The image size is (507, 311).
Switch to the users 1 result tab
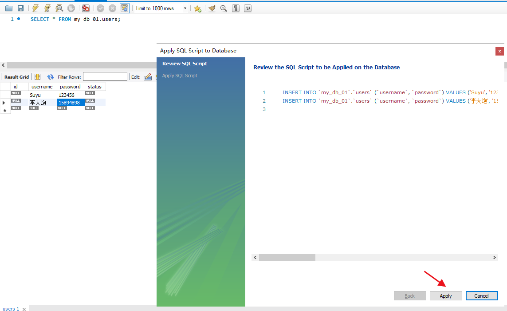11,309
